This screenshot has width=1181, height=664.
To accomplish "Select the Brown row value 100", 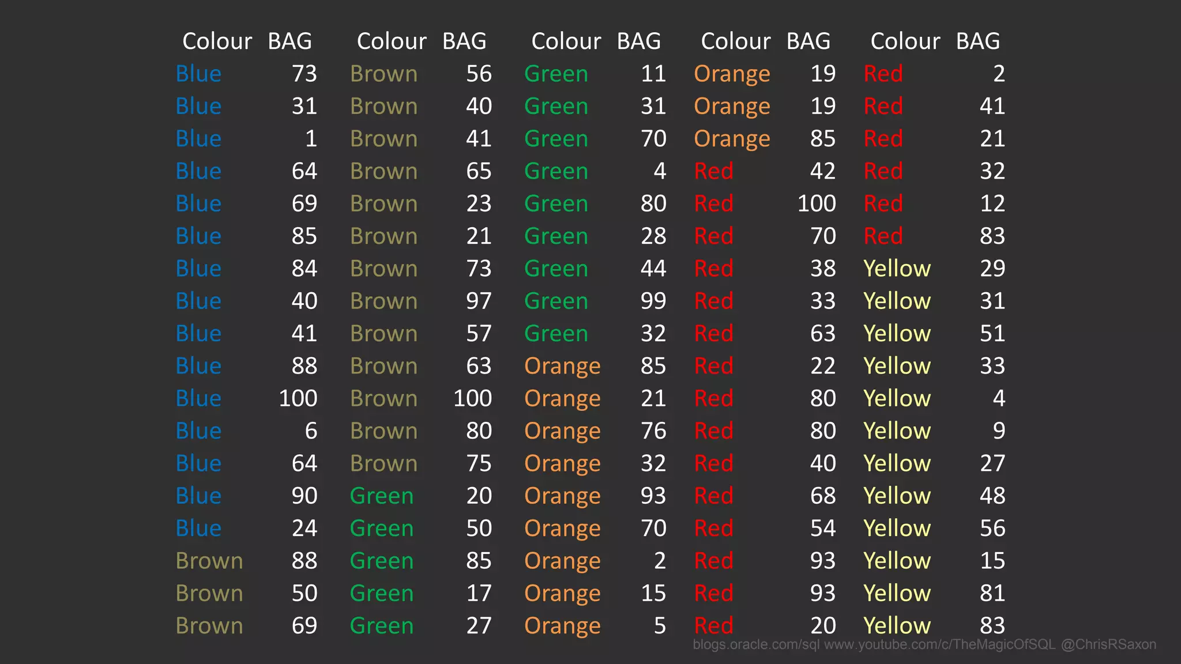I will 473,398.
